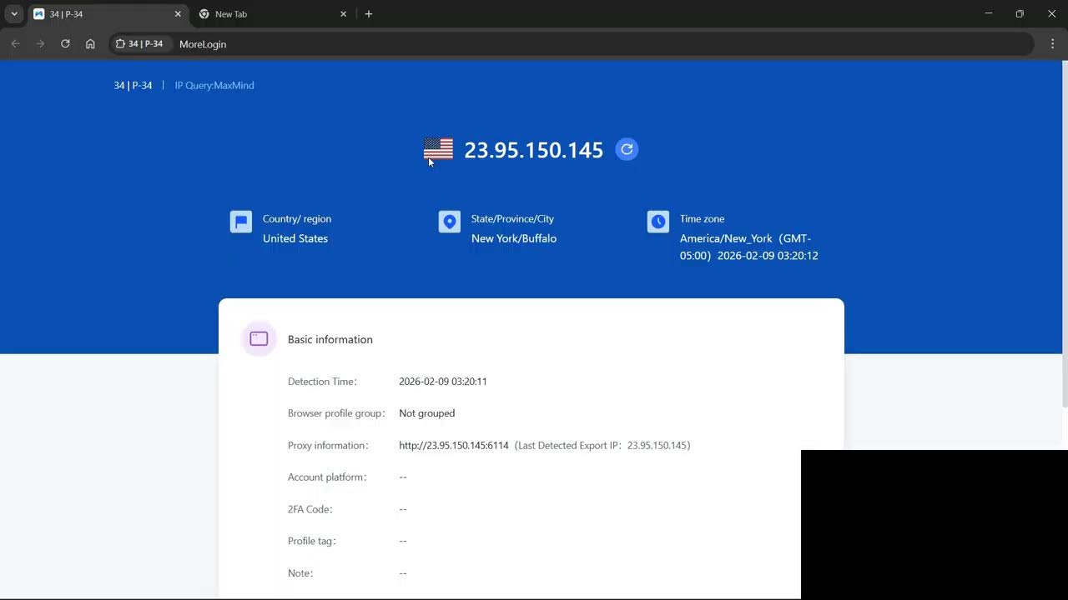Click the Detection Time value 2026-02-09 03:20:11
Screen dimensions: 1068x600
[443, 382]
